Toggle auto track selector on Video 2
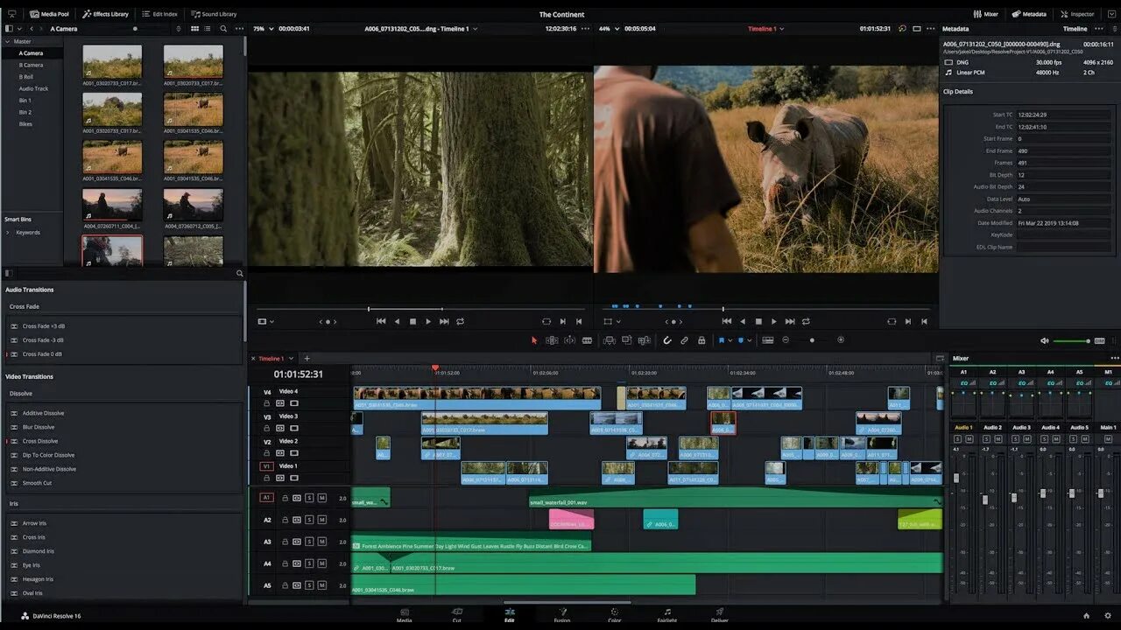This screenshot has height=630, width=1121. pos(280,453)
